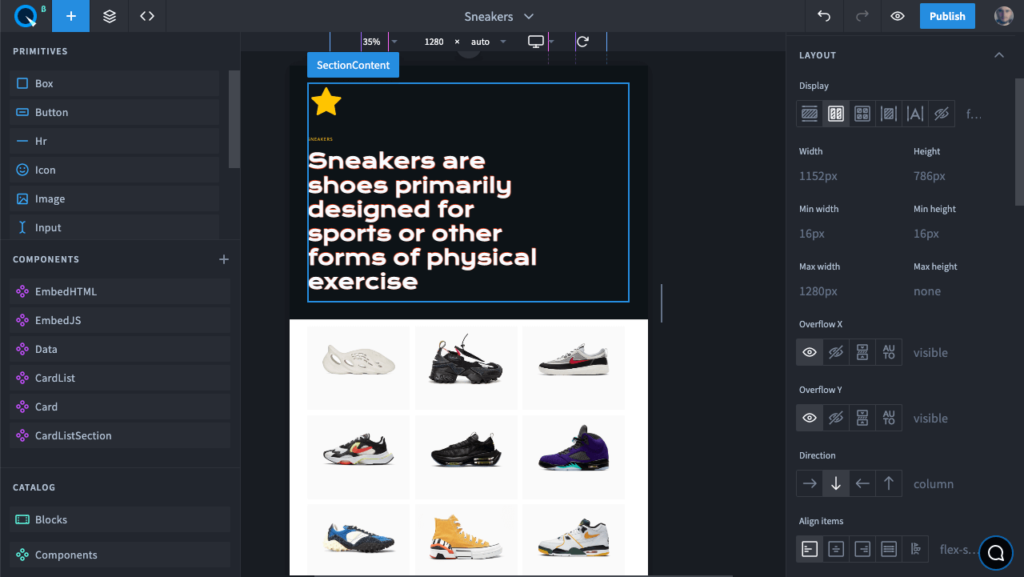Collapse the Layout section
1024x577 pixels.
(998, 55)
